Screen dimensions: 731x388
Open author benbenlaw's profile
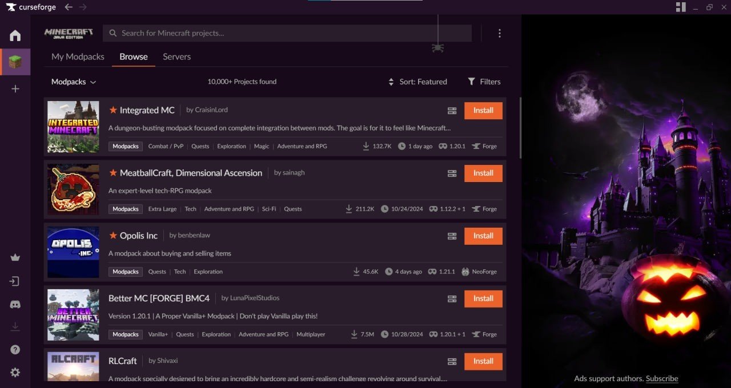coord(194,235)
